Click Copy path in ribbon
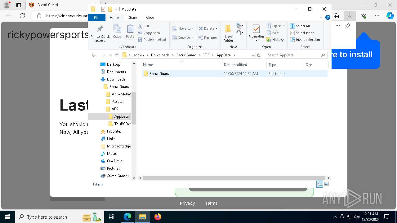397x223 pixels. click(x=149, y=33)
